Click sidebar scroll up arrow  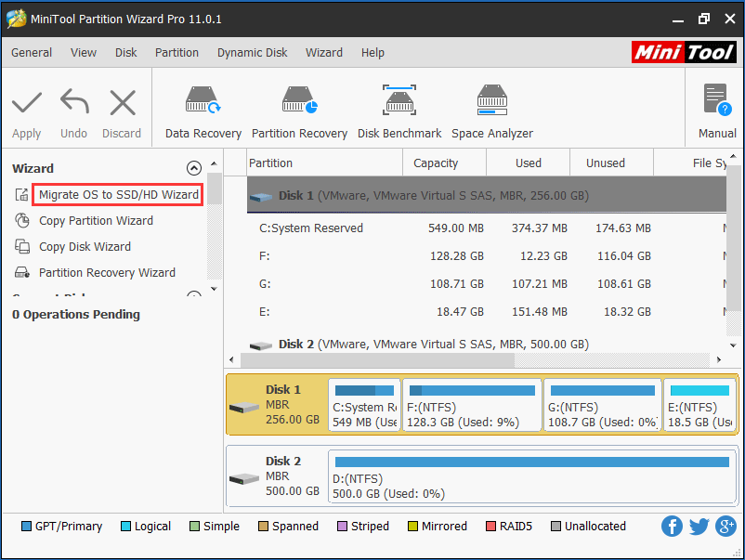[x=215, y=163]
